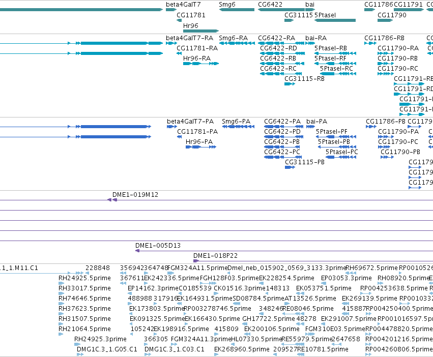Click transcript CG11790-RA
Image resolution: width=433 pixels, height=357 pixels.
coord(386,53)
